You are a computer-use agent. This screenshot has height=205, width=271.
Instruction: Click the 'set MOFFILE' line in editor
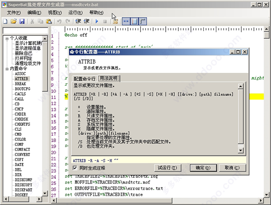(107, 182)
